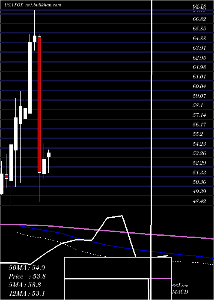Image resolution: width=214 pixels, height=300 pixels.
Task: Click the 64.88 price axis label
Action: (199, 39)
